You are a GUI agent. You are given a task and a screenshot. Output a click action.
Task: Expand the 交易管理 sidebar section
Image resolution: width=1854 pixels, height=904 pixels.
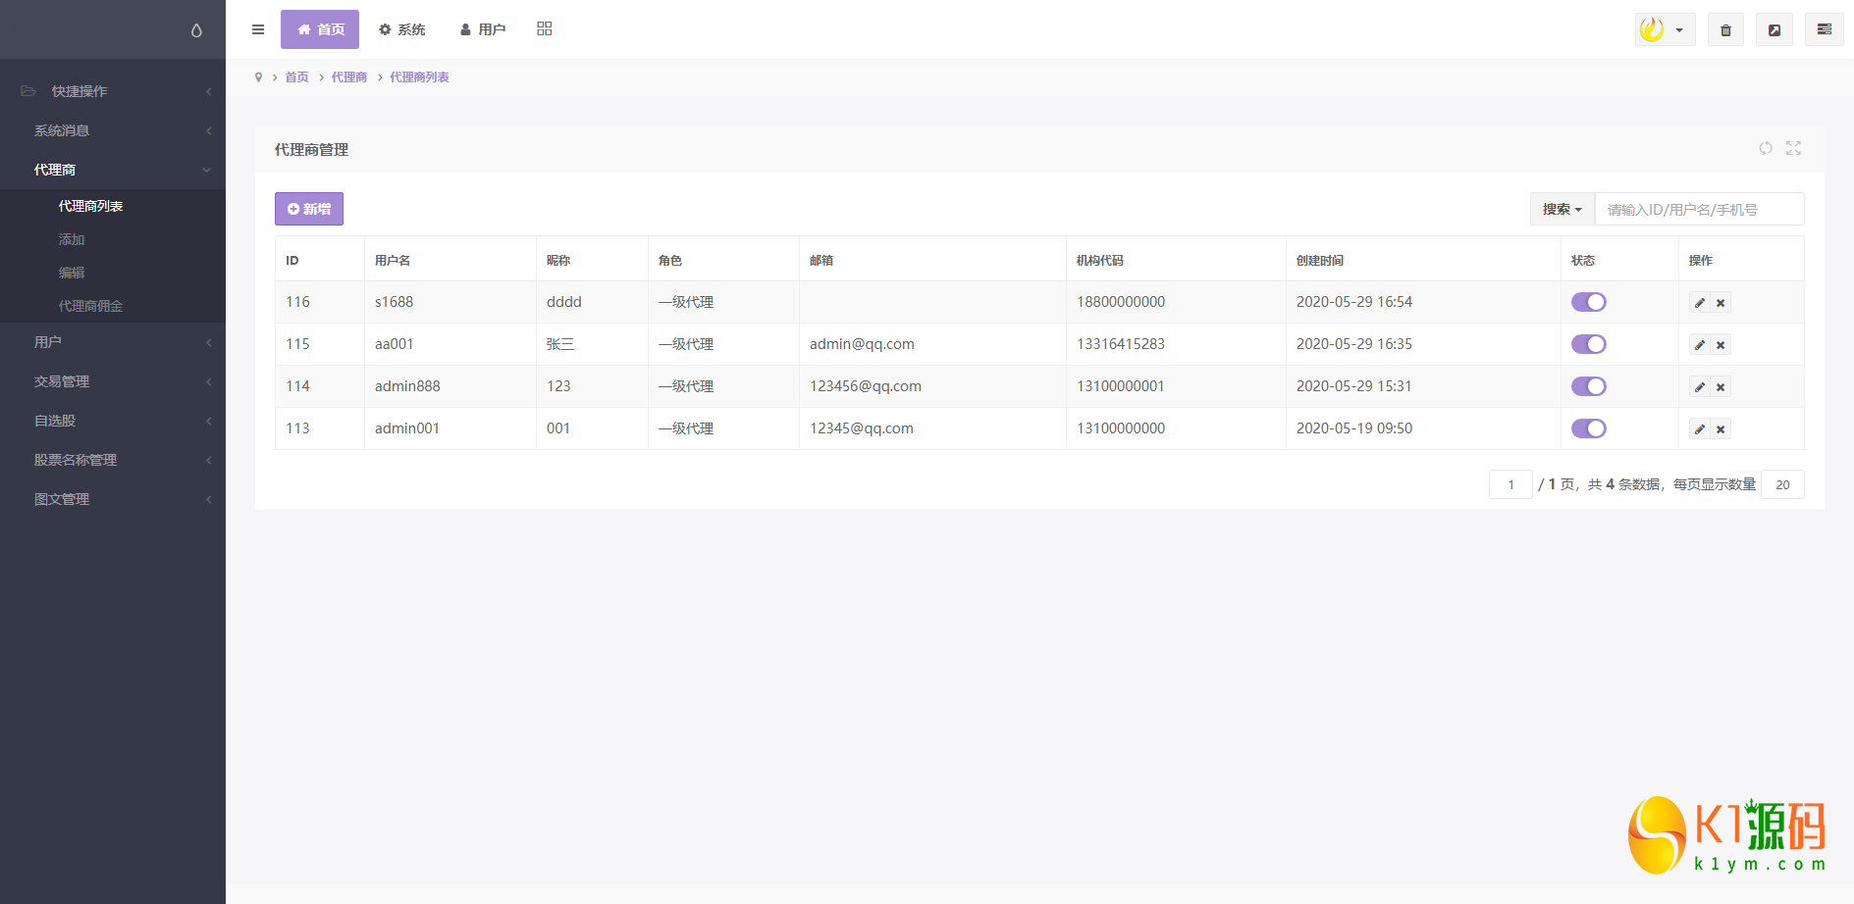tap(113, 381)
